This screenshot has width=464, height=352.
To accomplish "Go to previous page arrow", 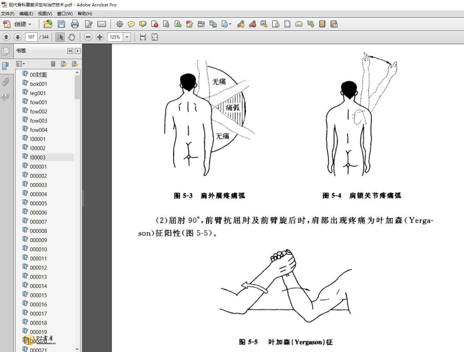I will pos(6,37).
